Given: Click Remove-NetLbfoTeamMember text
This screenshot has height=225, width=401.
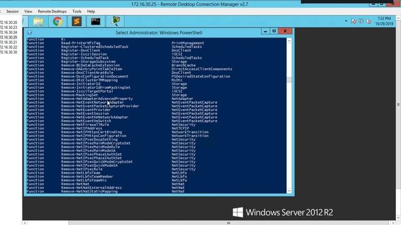Looking at the screenshot, I should [87, 176].
